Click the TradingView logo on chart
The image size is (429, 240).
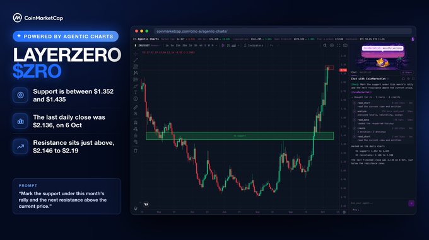pyautogui.click(x=146, y=204)
